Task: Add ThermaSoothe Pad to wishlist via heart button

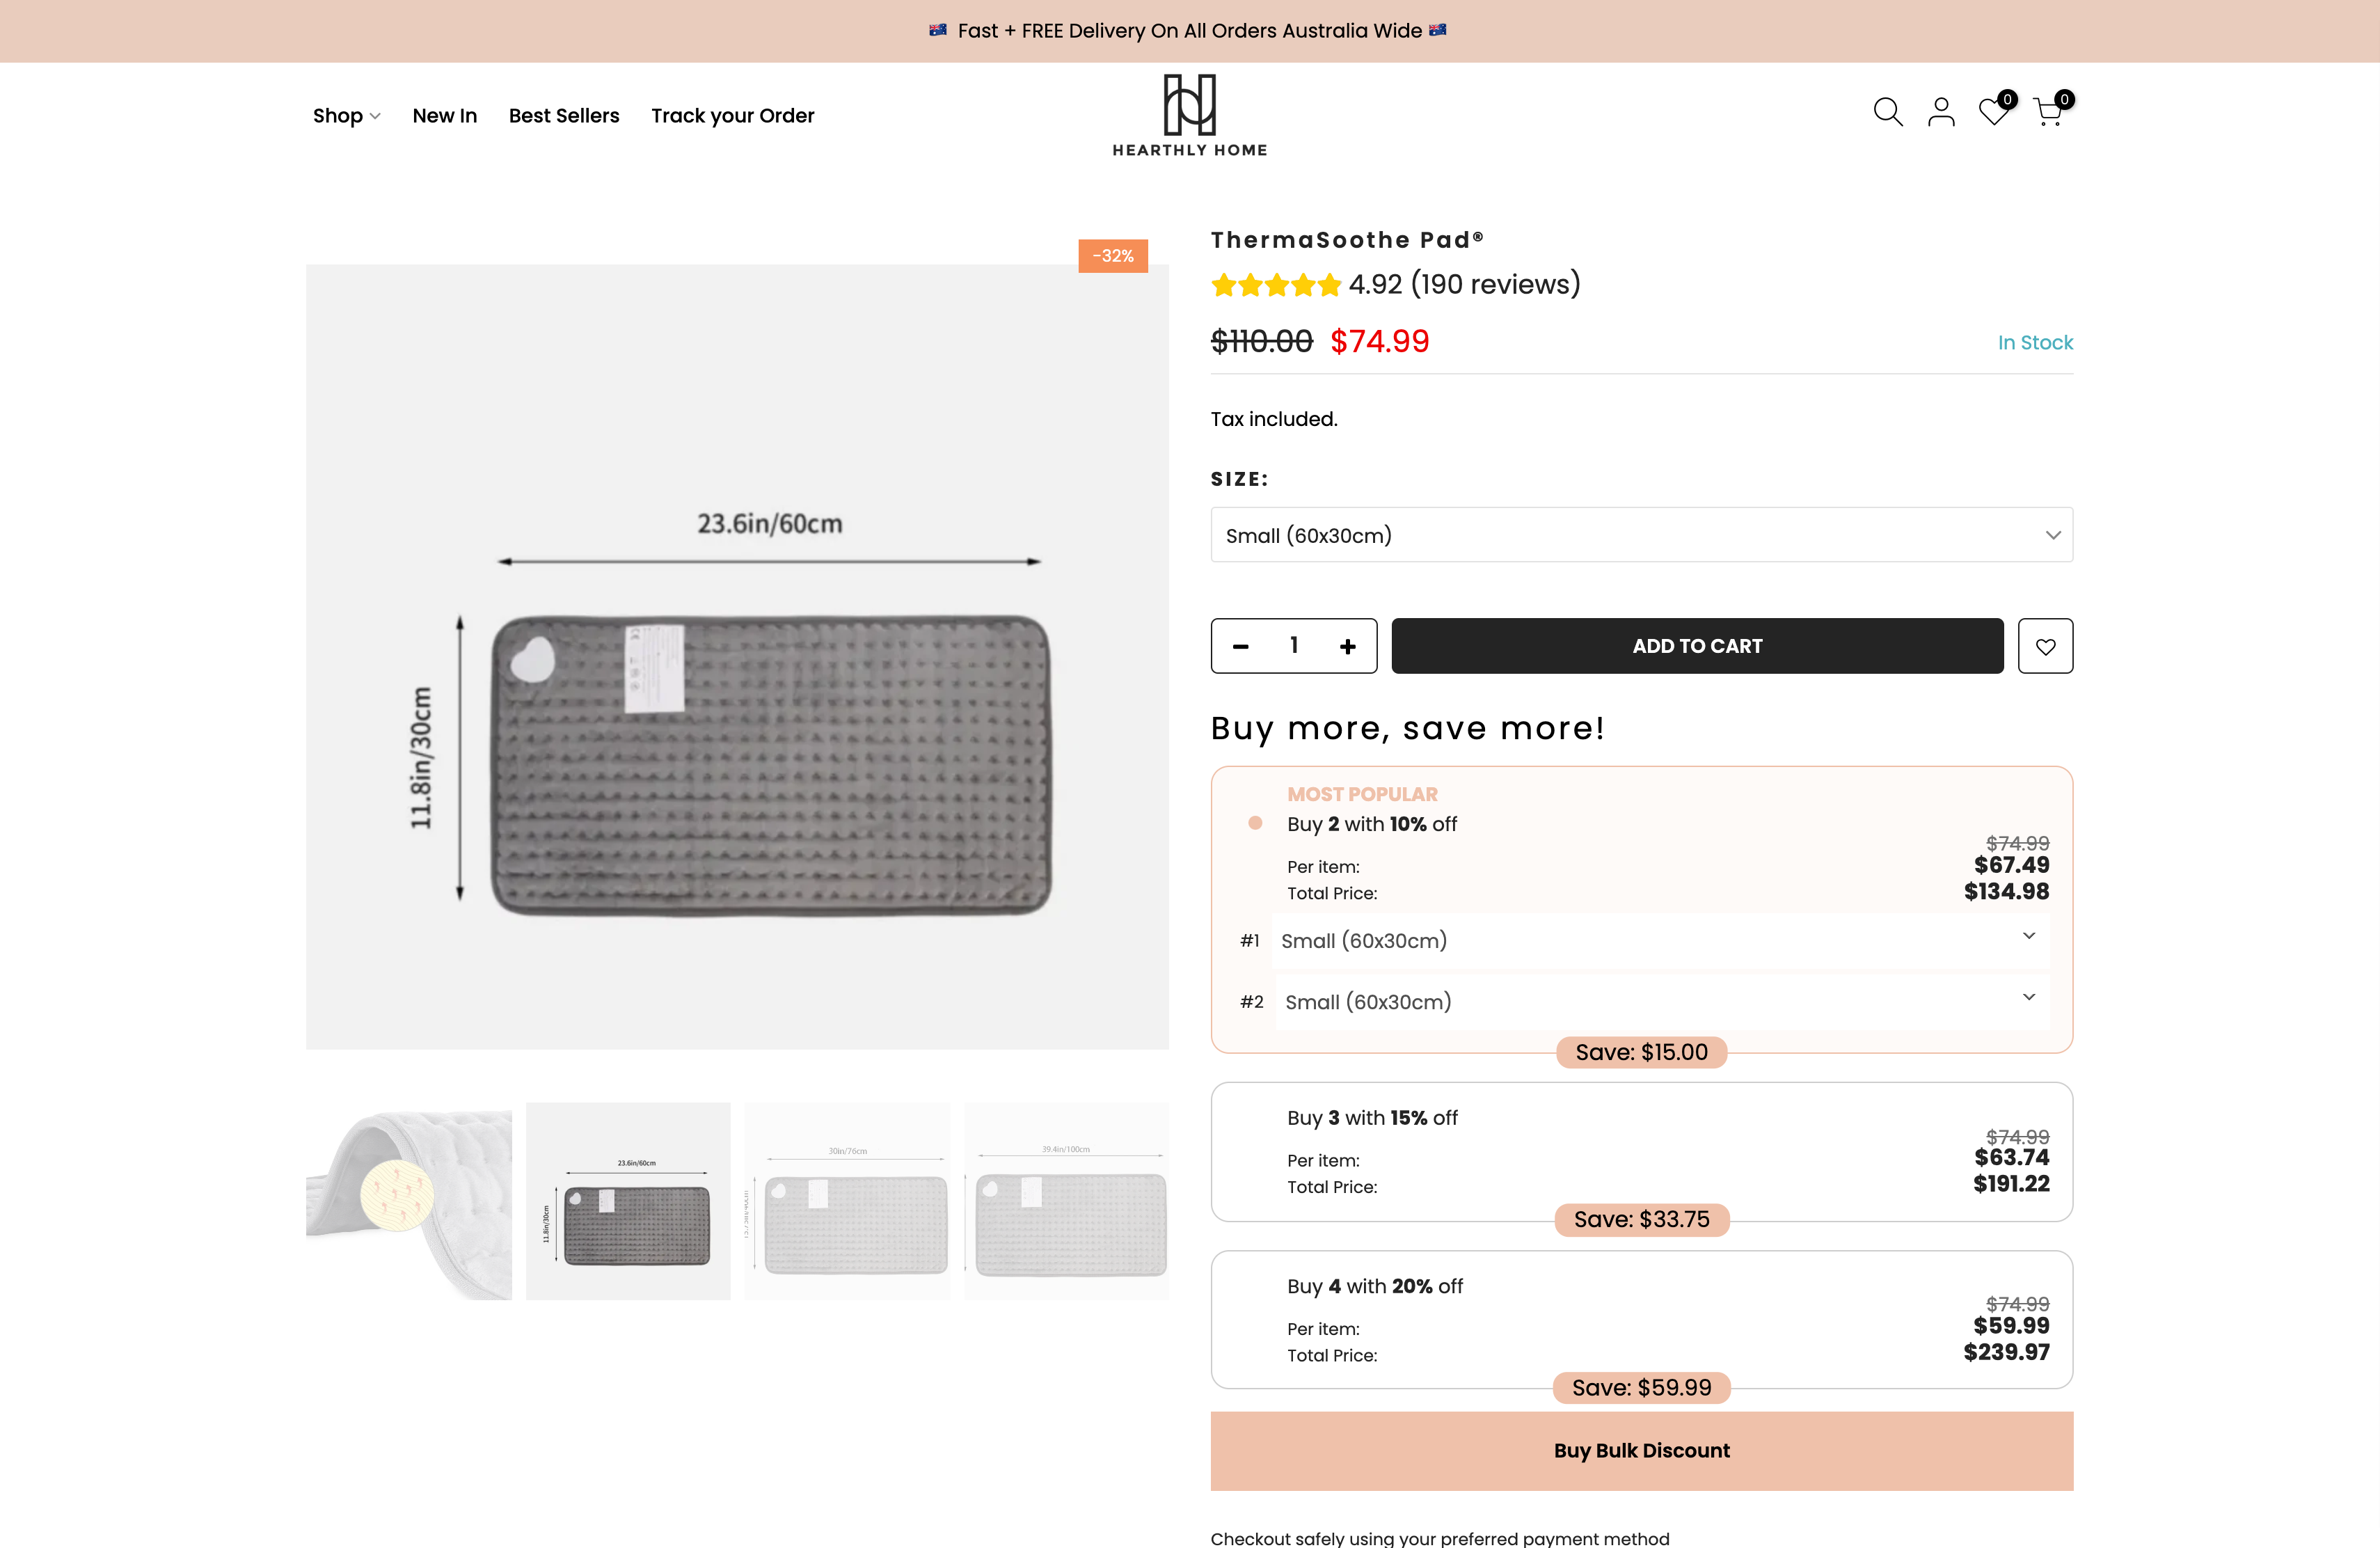Action: click(2045, 646)
